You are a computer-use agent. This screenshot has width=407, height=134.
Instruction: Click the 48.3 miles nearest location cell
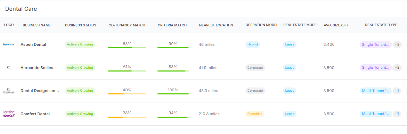pyautogui.click(x=208, y=91)
